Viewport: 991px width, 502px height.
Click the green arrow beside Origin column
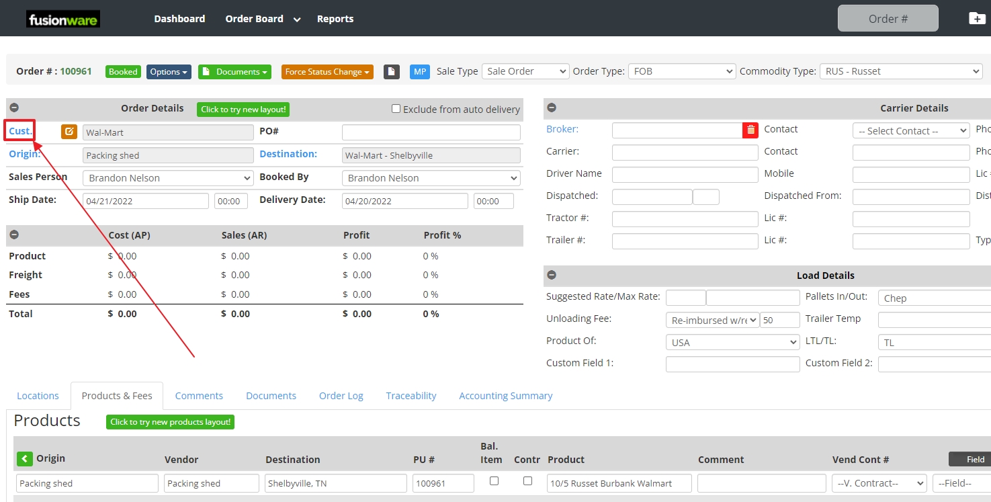(x=25, y=459)
